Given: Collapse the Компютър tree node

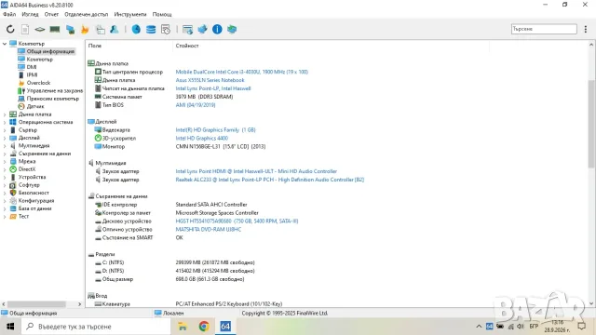Looking at the screenshot, I should [5, 44].
